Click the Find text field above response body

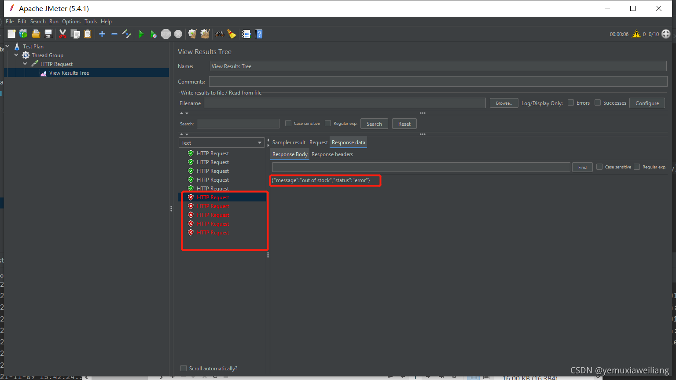pos(421,167)
